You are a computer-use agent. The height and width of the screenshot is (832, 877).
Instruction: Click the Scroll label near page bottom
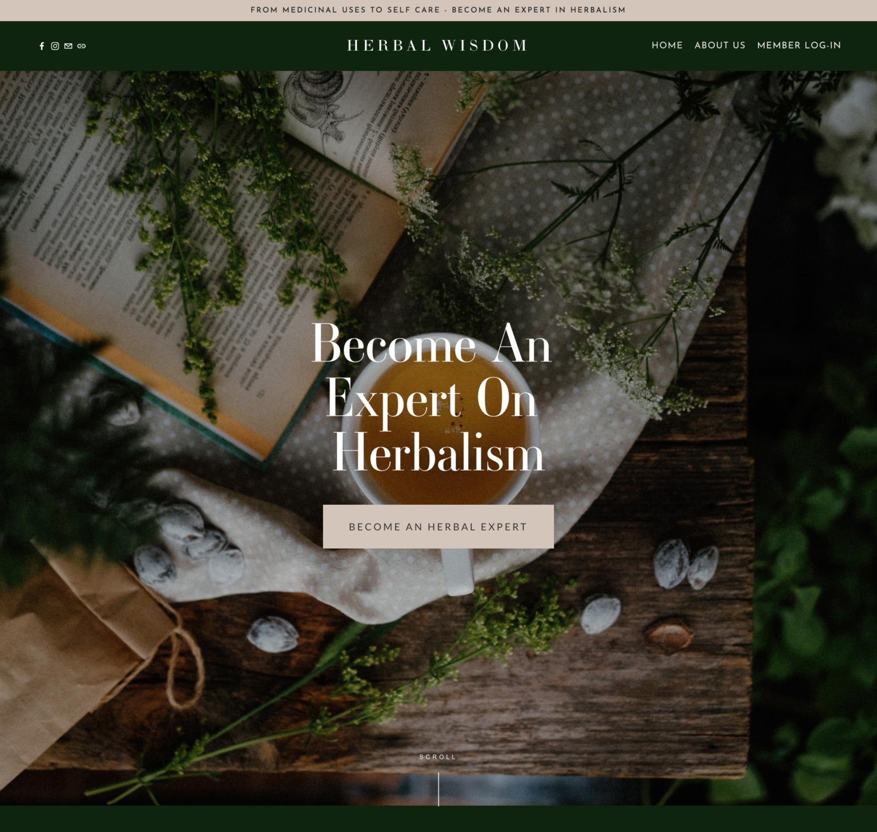pos(438,757)
